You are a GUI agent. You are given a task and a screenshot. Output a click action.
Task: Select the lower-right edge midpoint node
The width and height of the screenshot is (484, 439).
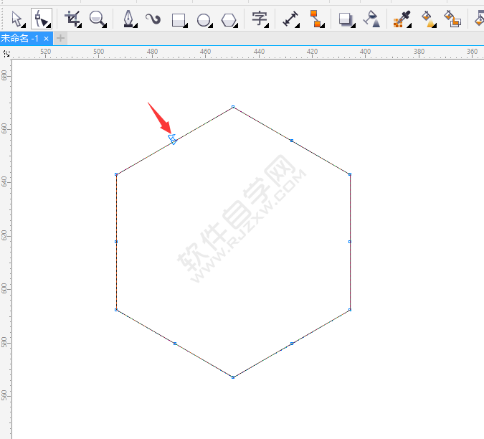click(x=292, y=344)
